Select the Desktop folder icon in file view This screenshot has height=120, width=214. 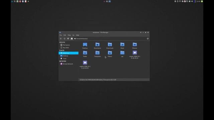pos(85,45)
